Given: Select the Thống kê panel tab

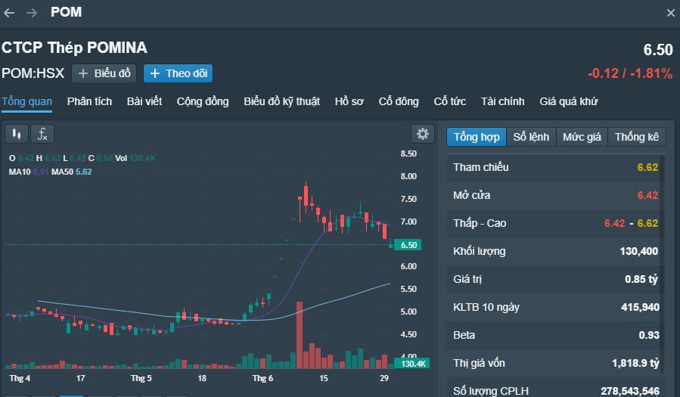Looking at the screenshot, I should (x=637, y=137).
